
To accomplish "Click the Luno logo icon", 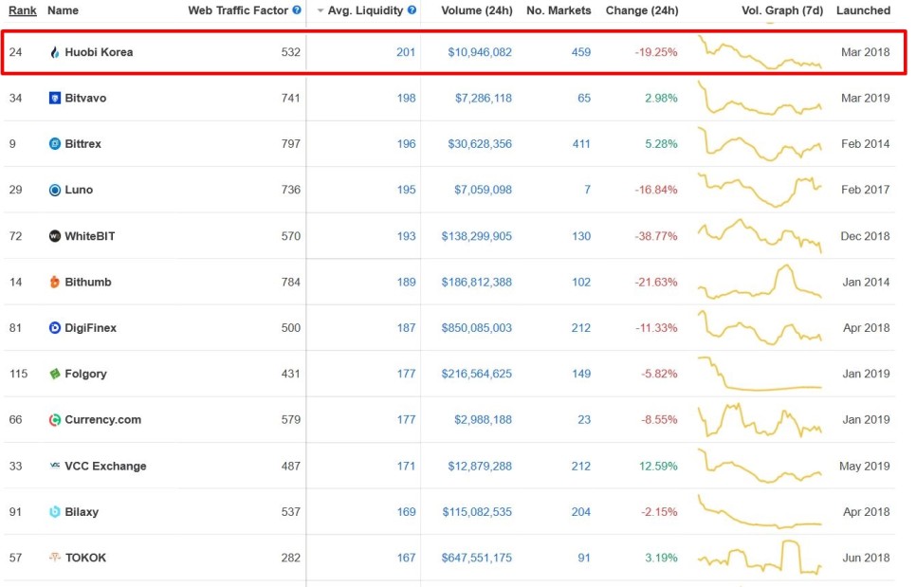I will pyautogui.click(x=55, y=190).
